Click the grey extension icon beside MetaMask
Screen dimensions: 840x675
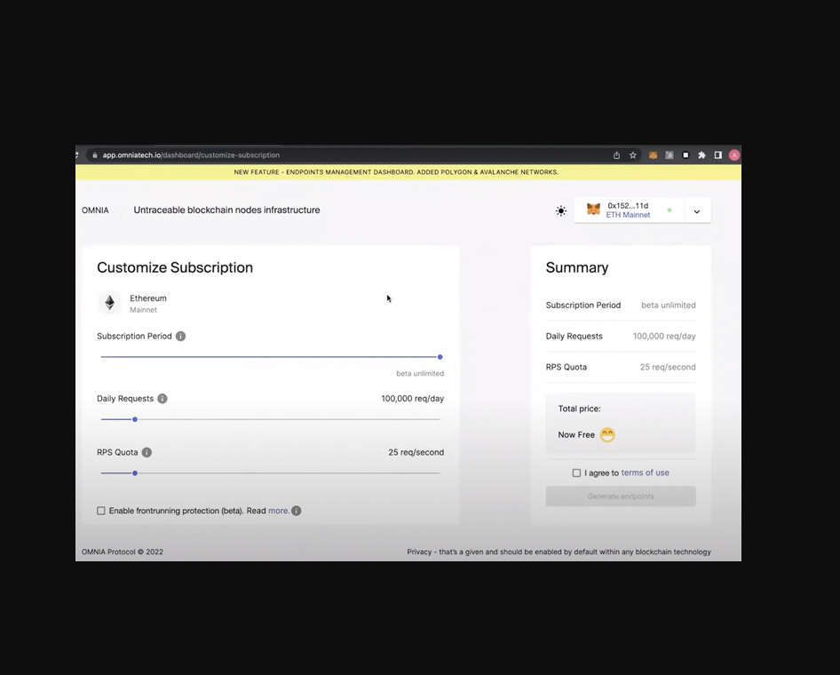click(670, 155)
